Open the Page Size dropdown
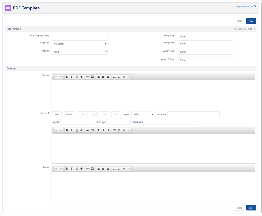 tap(79, 44)
